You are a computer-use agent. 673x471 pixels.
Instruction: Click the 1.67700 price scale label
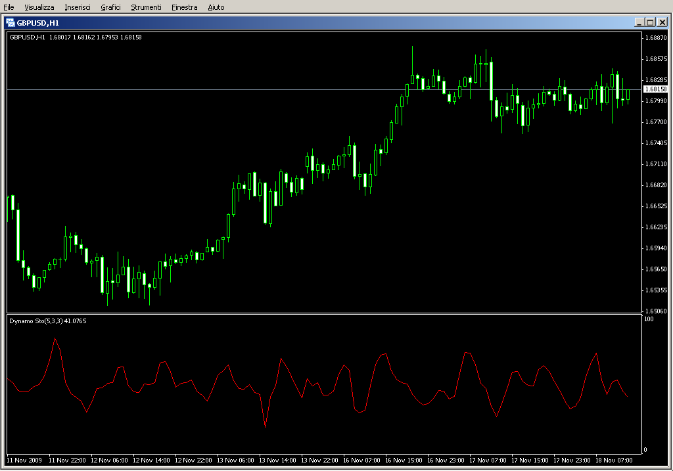656,122
